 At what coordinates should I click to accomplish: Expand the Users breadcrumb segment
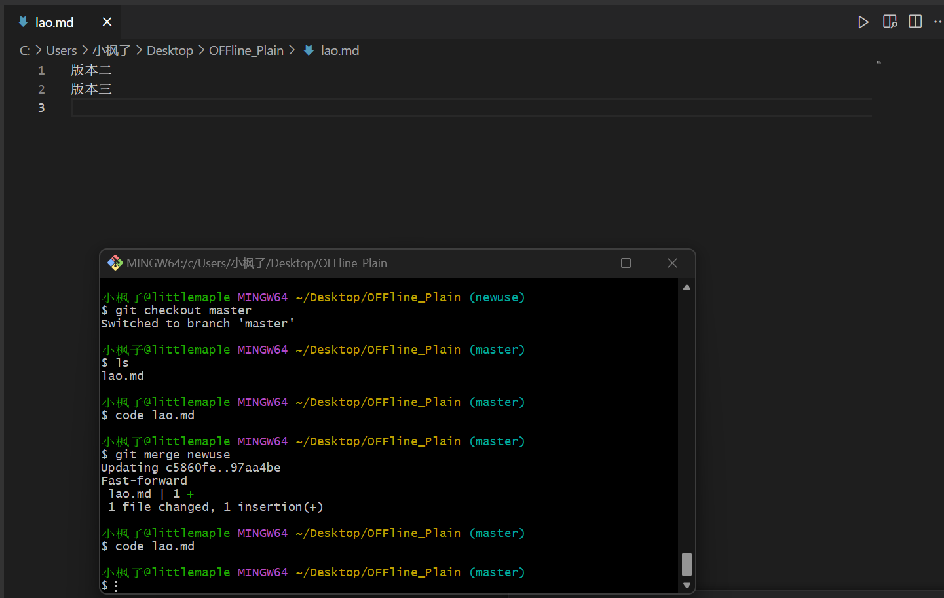(x=62, y=50)
